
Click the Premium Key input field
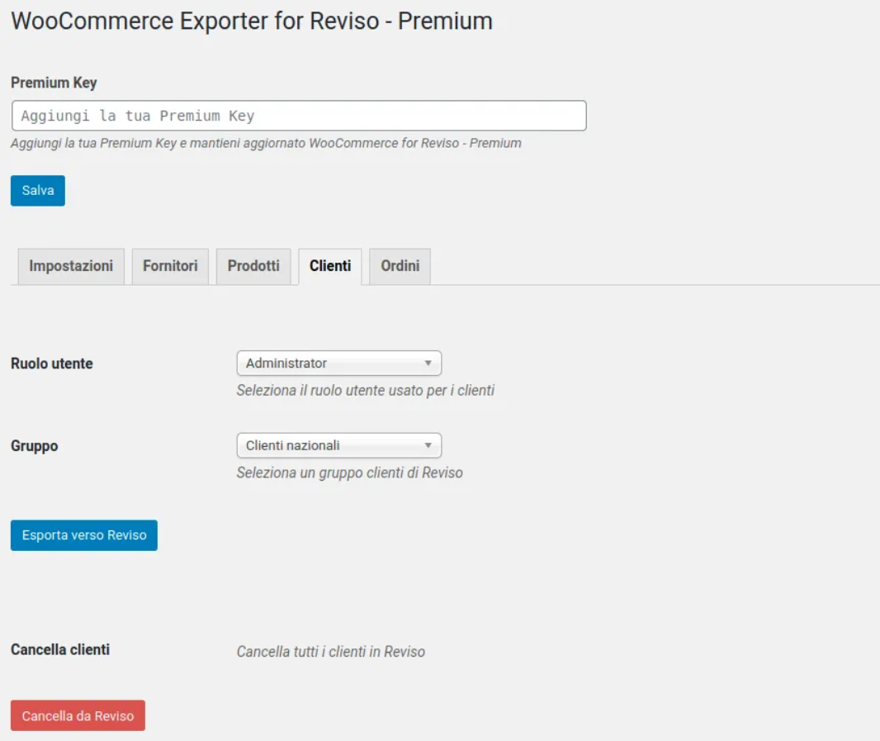point(299,116)
